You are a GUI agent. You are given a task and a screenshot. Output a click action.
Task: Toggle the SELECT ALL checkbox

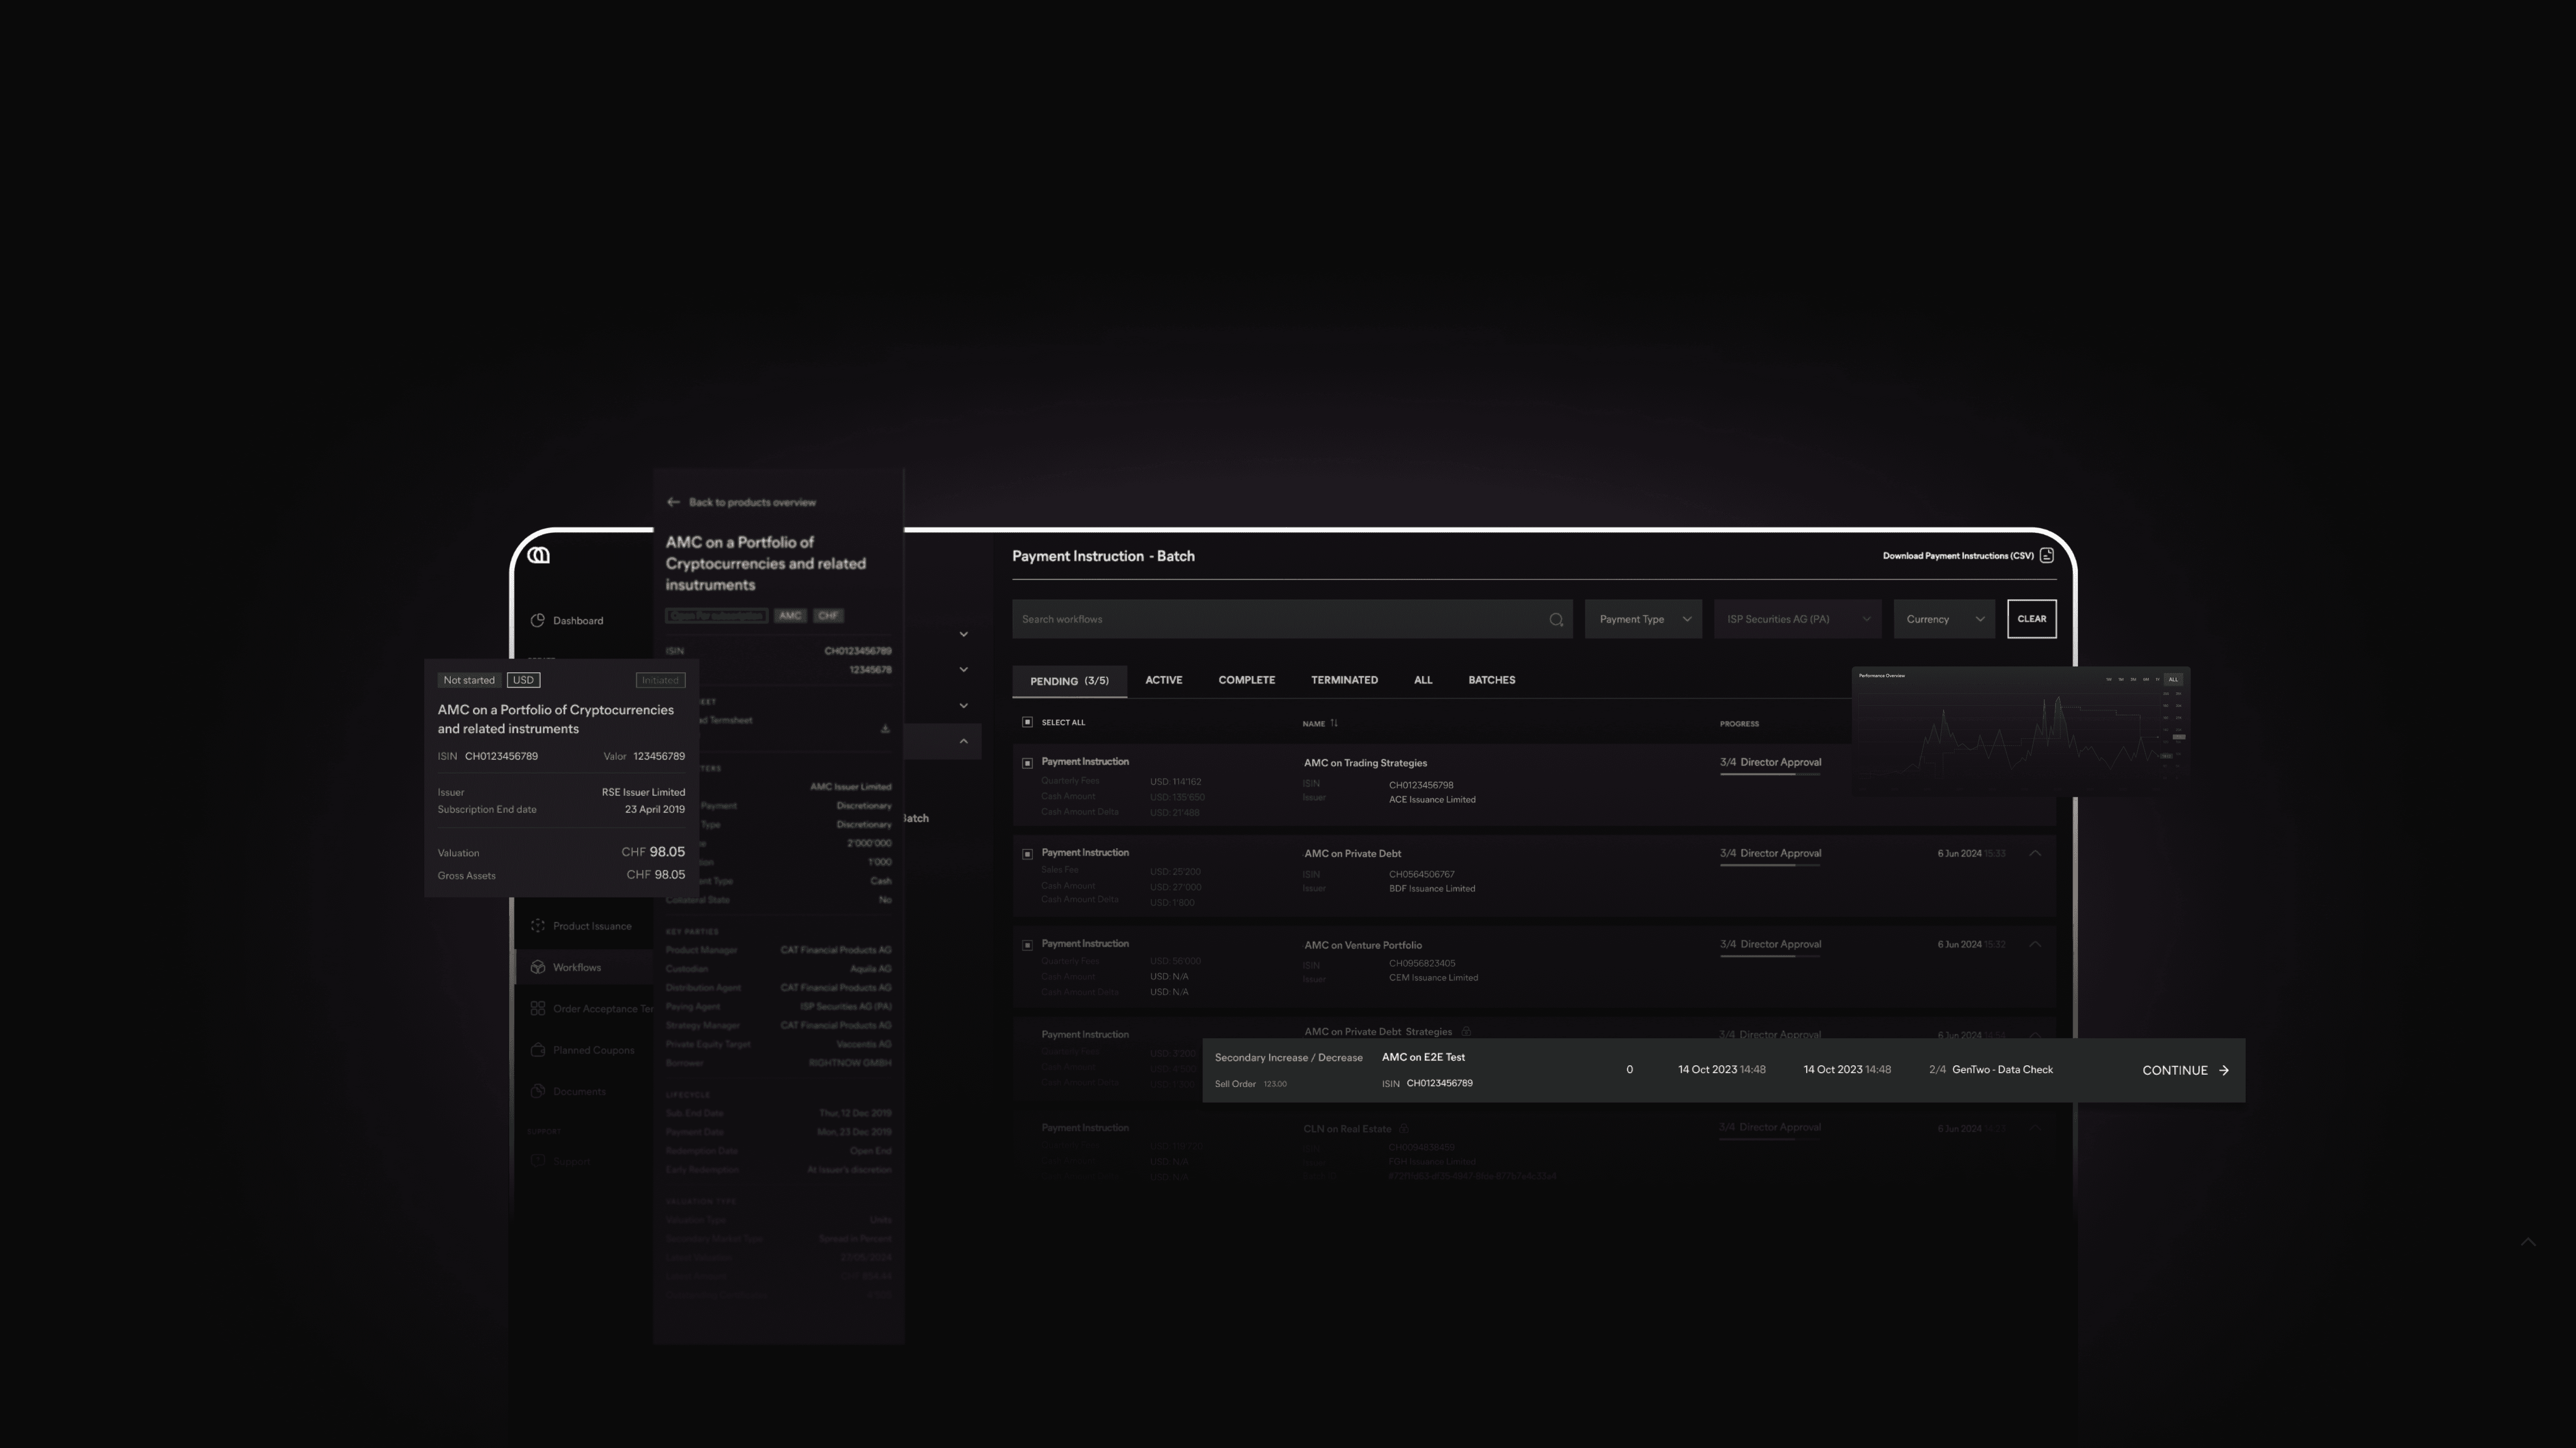tap(1027, 722)
